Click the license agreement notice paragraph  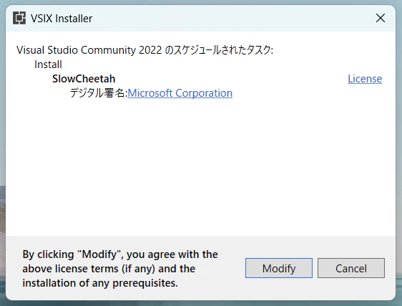[120, 269]
